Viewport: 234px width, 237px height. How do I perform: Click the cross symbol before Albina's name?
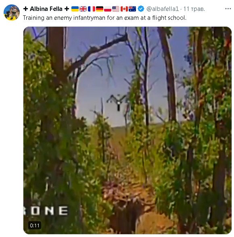coord(26,9)
